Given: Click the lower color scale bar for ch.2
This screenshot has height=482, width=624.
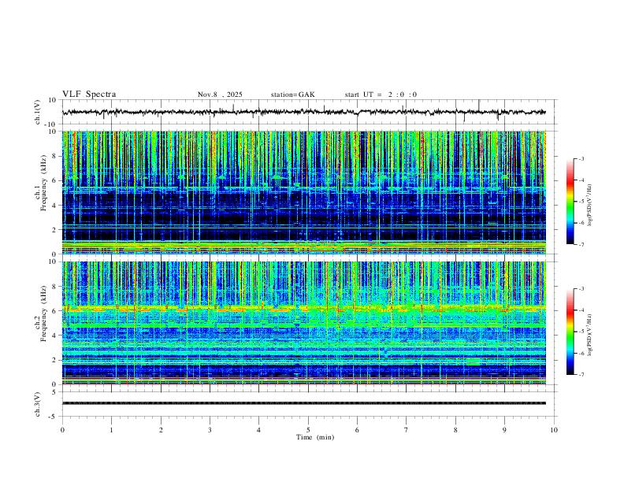Looking at the screenshot, I should 570,332.
